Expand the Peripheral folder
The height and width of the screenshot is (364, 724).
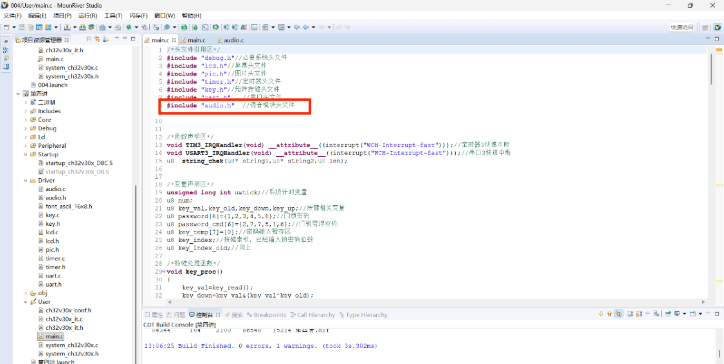26,146
